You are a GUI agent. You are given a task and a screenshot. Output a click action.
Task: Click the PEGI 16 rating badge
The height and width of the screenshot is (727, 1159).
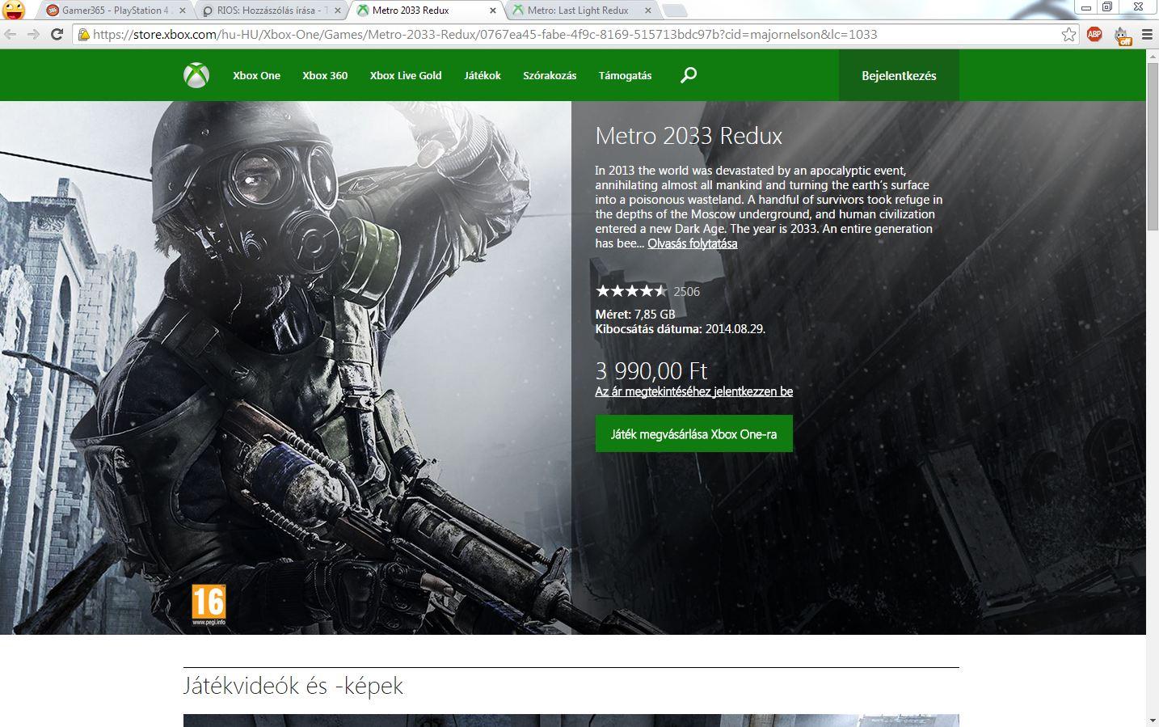209,605
